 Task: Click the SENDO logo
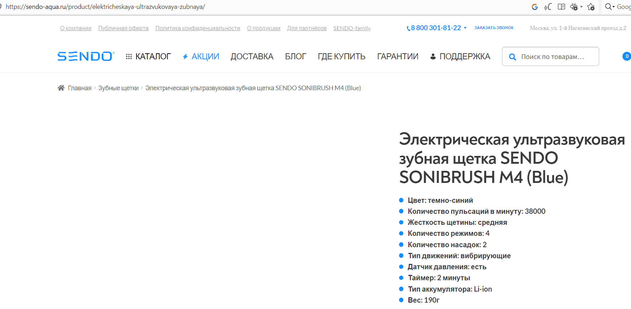[86, 56]
